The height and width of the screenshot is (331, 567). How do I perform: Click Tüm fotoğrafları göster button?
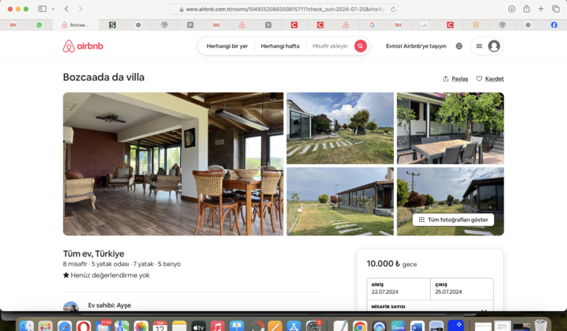453,220
